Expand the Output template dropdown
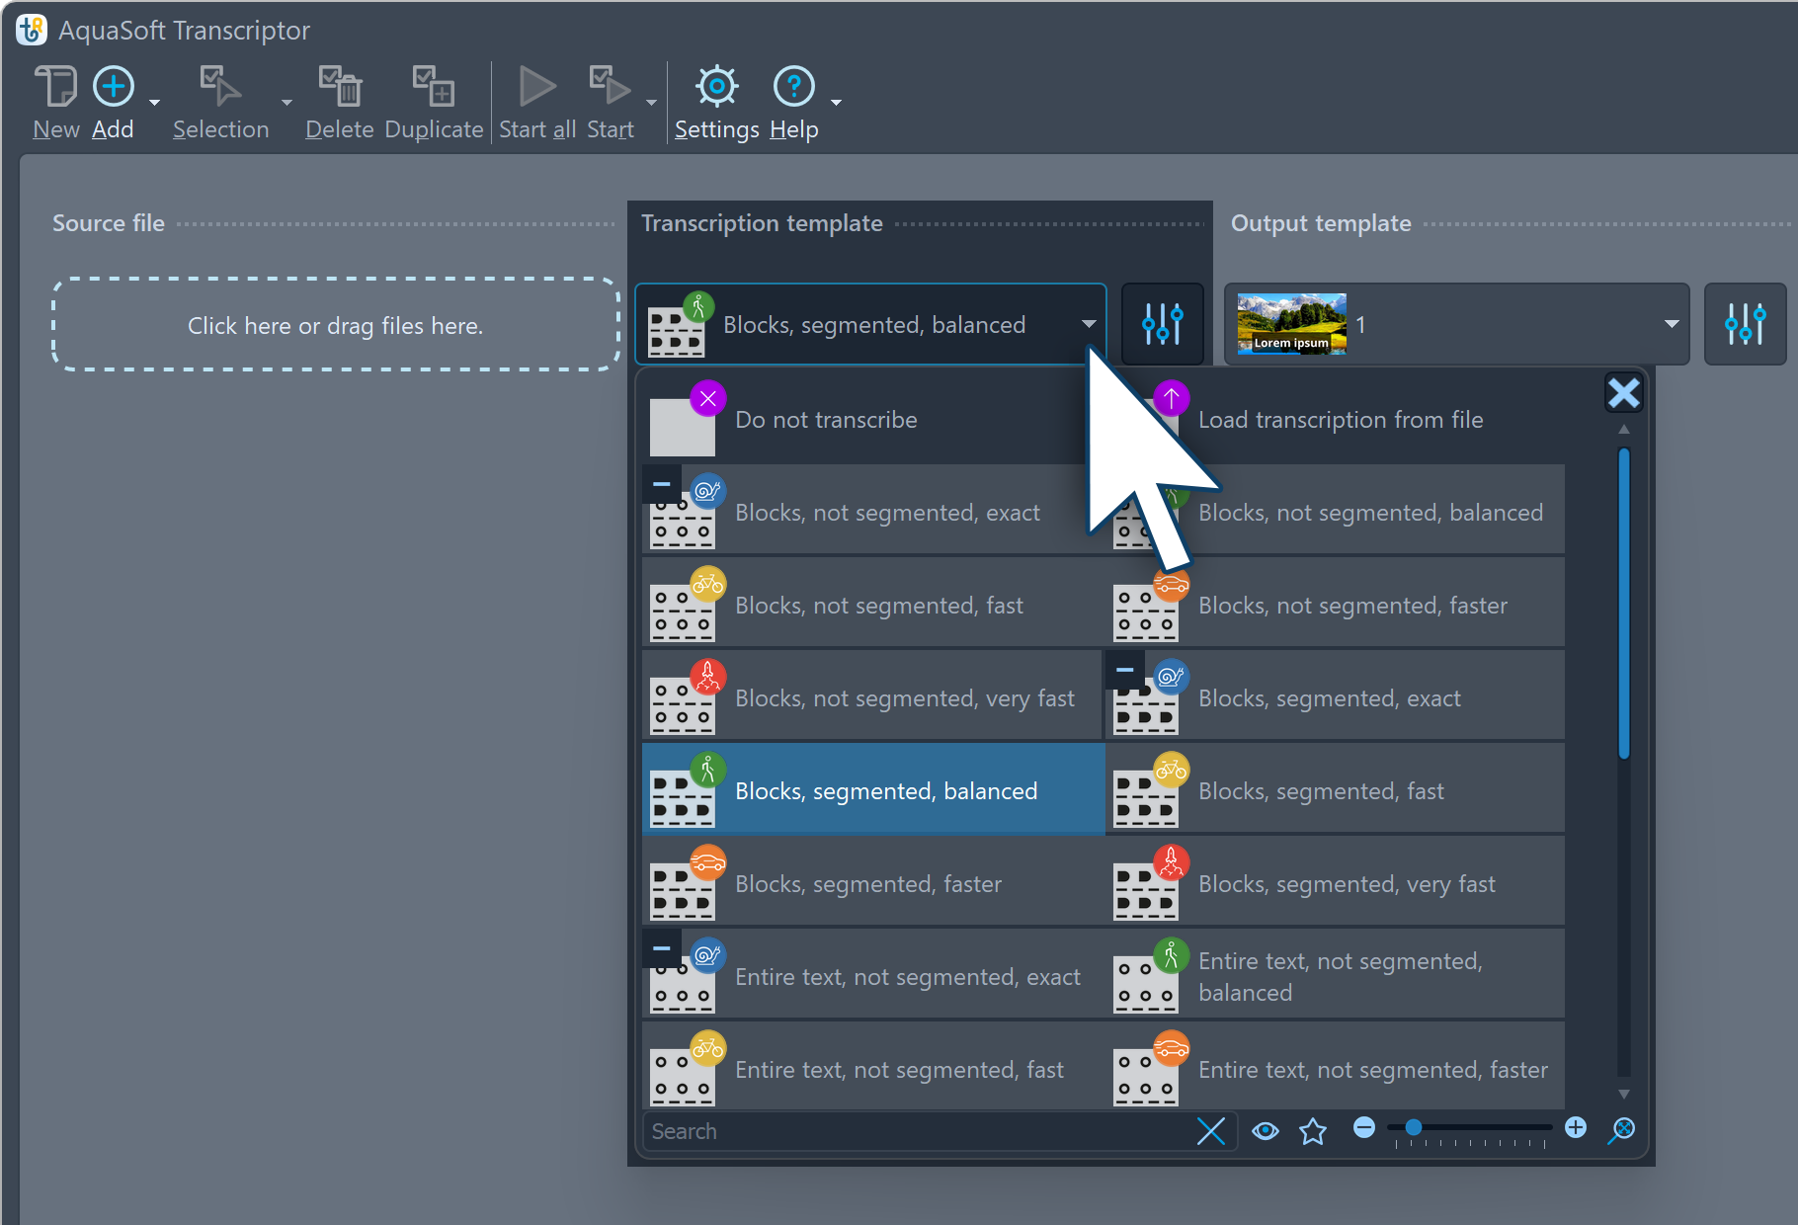 coord(1671,324)
